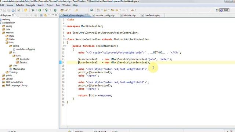Click the Toggle Mark Occurrences highlighter icon
Viewport: 235px width, 132px height.
point(76,10)
